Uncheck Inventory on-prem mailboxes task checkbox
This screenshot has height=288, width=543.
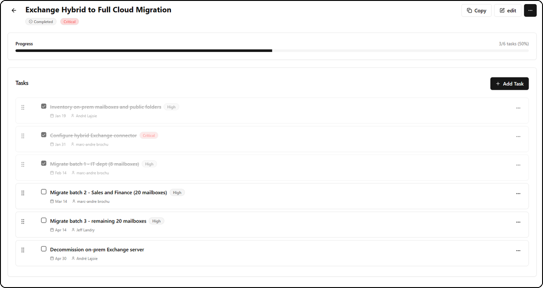pyautogui.click(x=44, y=106)
